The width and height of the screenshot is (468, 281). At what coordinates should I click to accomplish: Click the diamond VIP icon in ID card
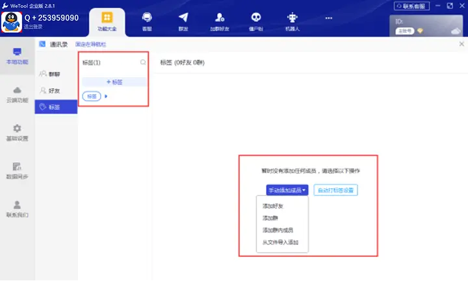420,31
